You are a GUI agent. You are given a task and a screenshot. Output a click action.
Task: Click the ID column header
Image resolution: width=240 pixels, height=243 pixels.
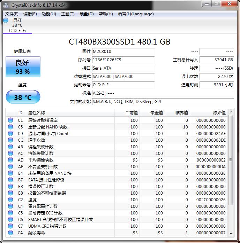pos(20,113)
